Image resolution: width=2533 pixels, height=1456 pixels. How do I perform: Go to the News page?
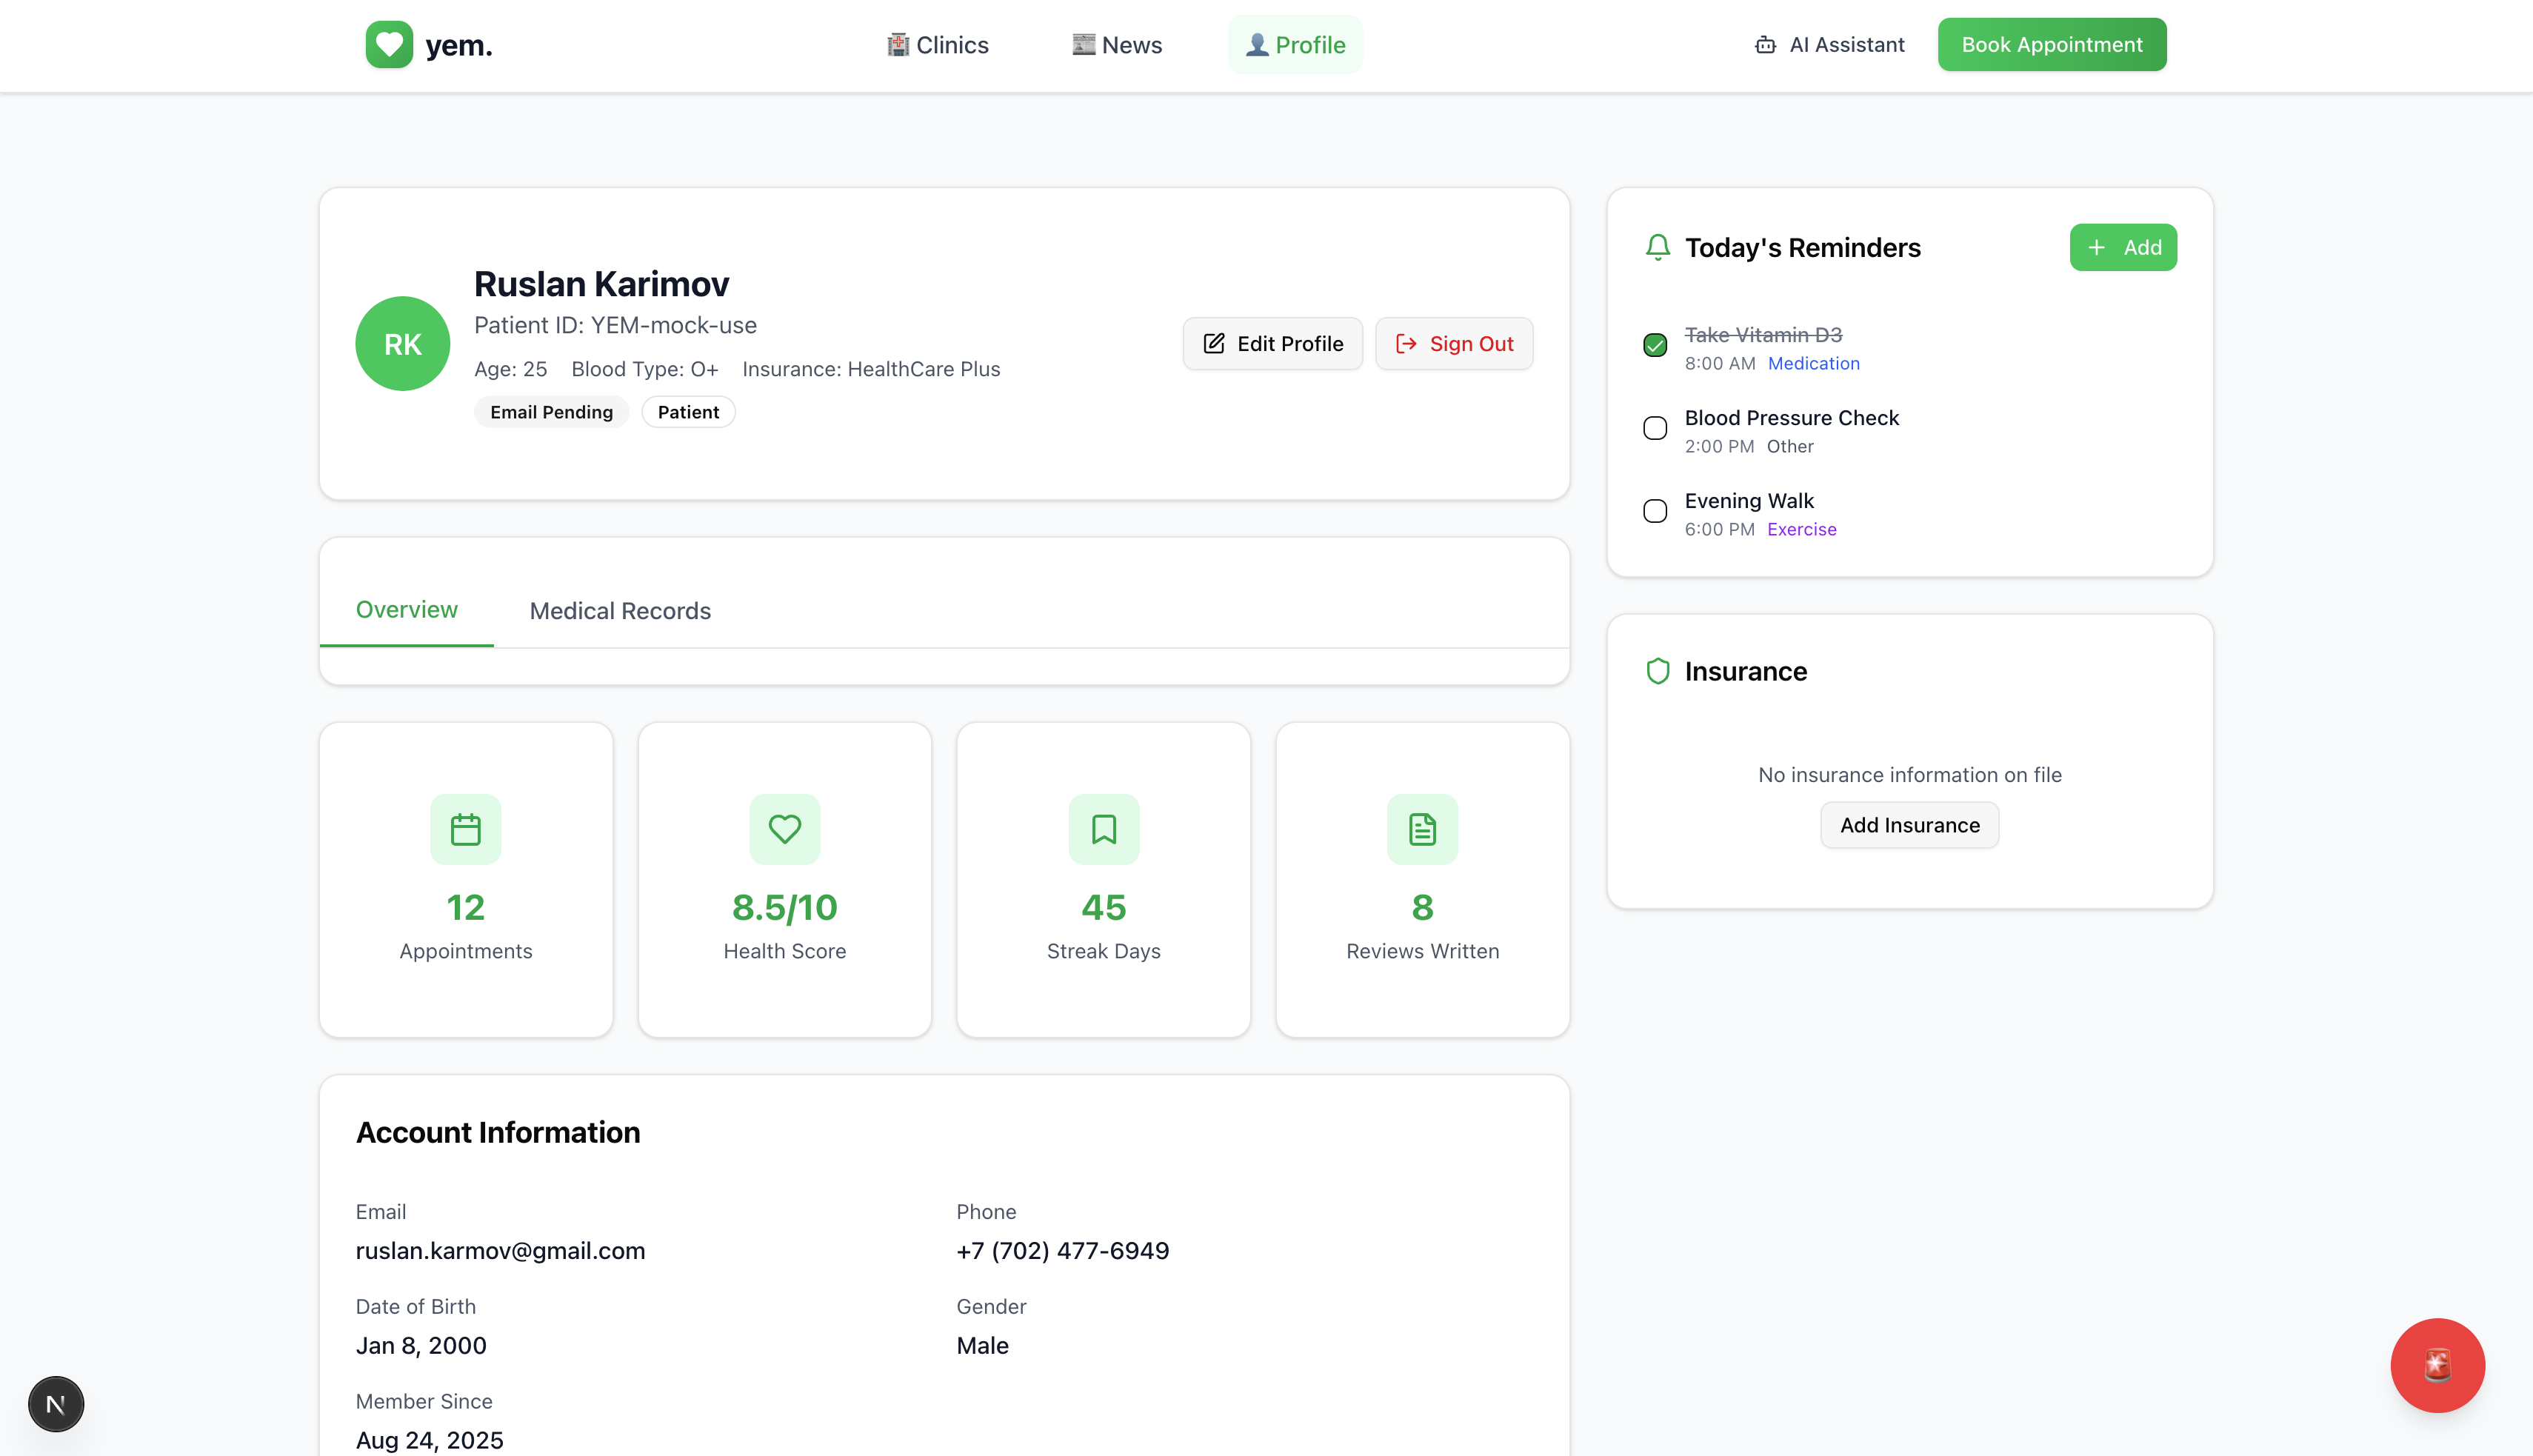click(x=1117, y=45)
